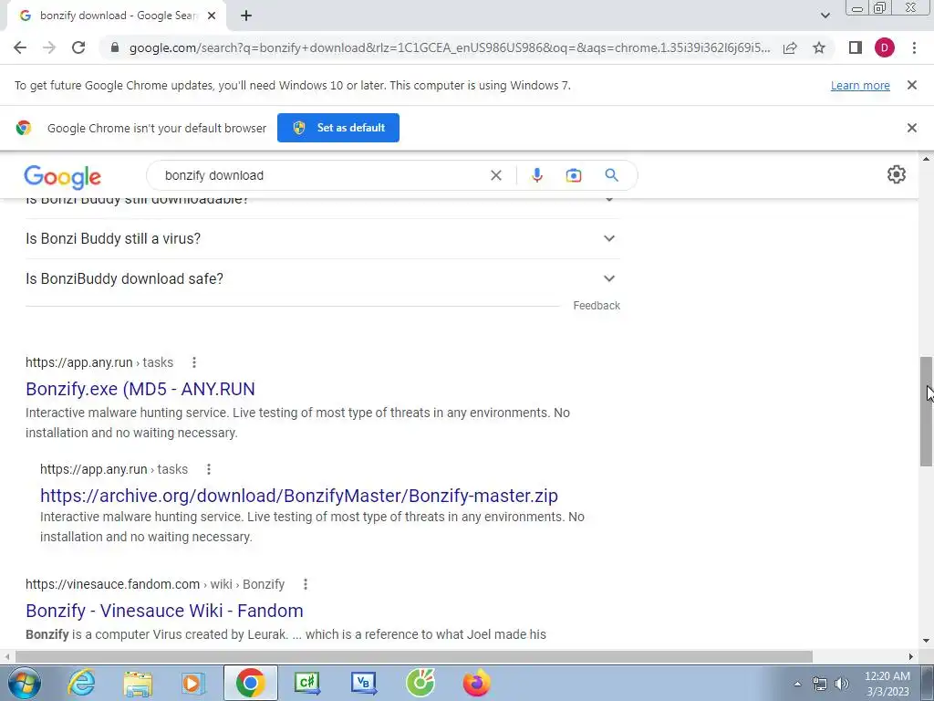934x701 pixels.
Task: Click the address bar URL
Action: (x=450, y=47)
